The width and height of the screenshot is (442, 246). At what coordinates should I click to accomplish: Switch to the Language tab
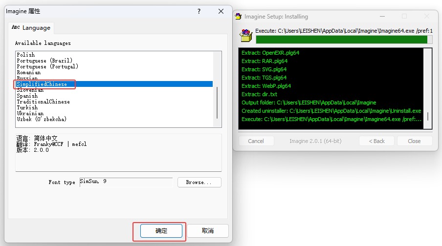coord(31,28)
